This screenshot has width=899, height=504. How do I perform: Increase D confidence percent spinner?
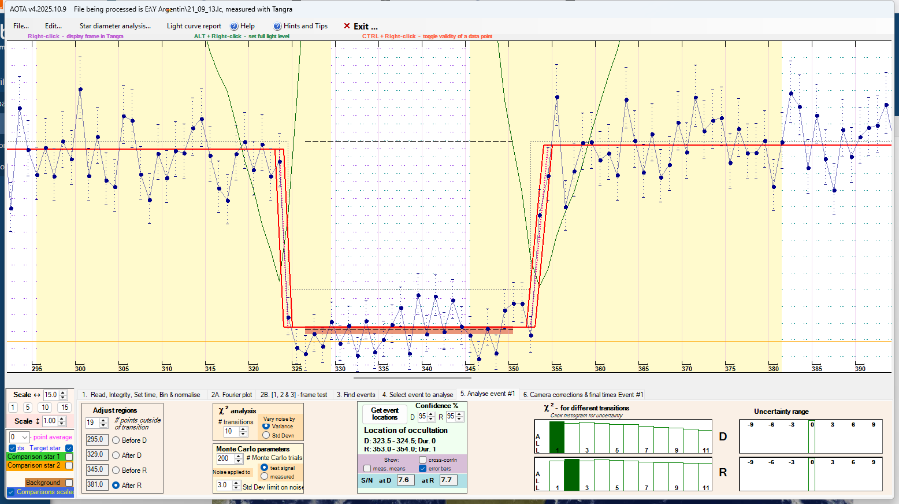pyautogui.click(x=431, y=414)
